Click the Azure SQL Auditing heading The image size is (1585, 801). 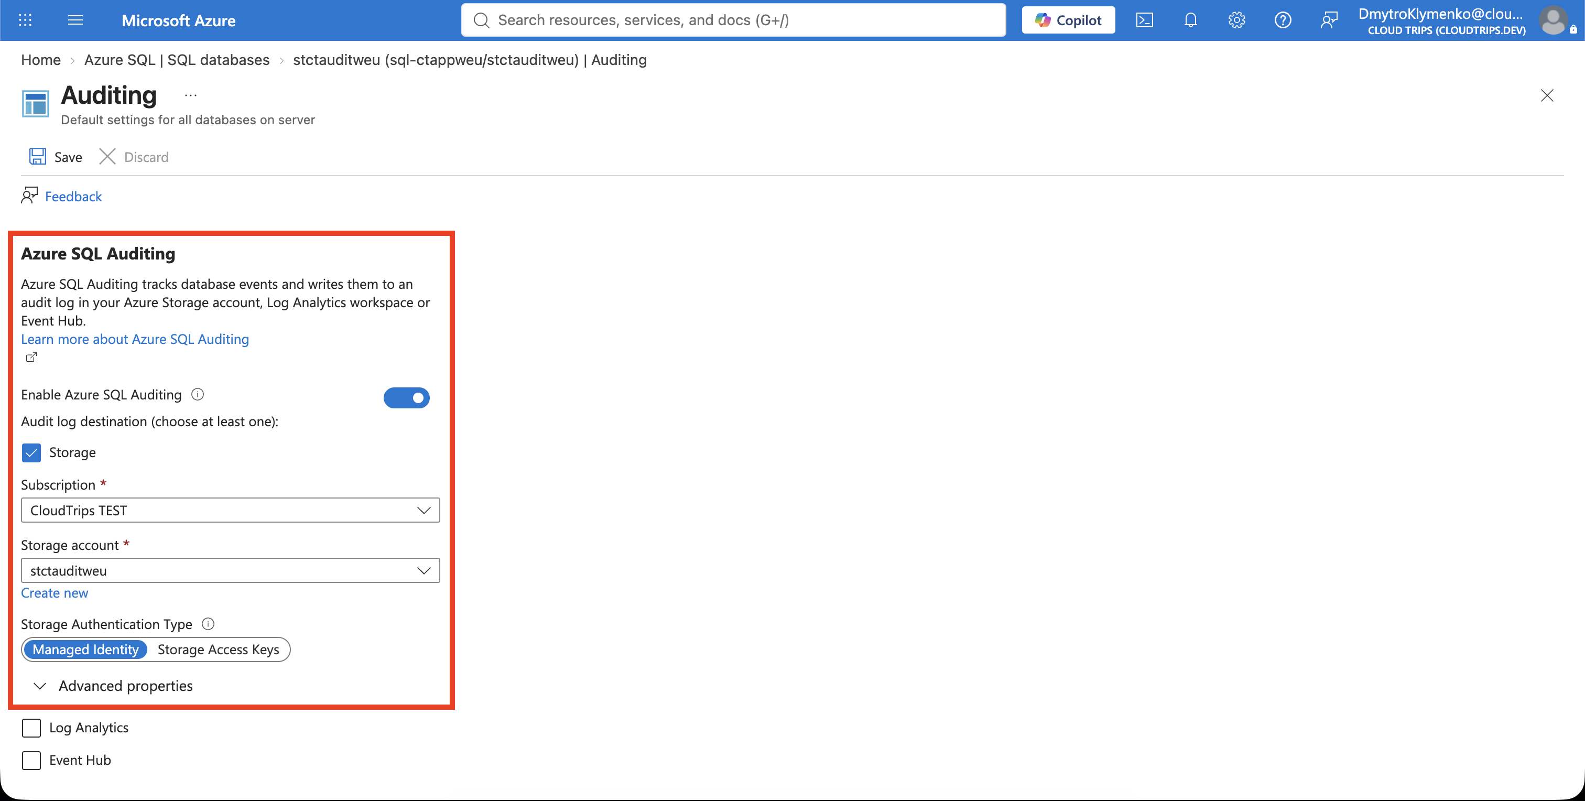[x=98, y=254]
